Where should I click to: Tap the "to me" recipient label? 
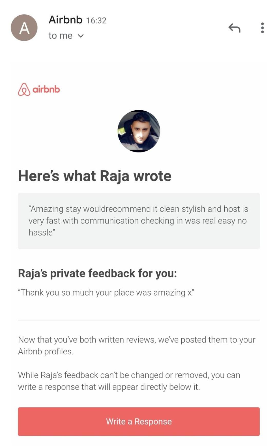point(61,36)
